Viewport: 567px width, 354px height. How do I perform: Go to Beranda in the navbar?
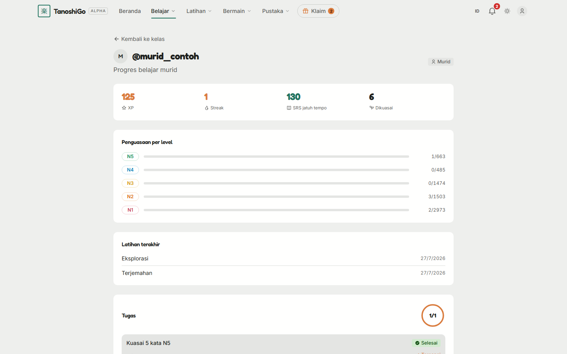(130, 11)
